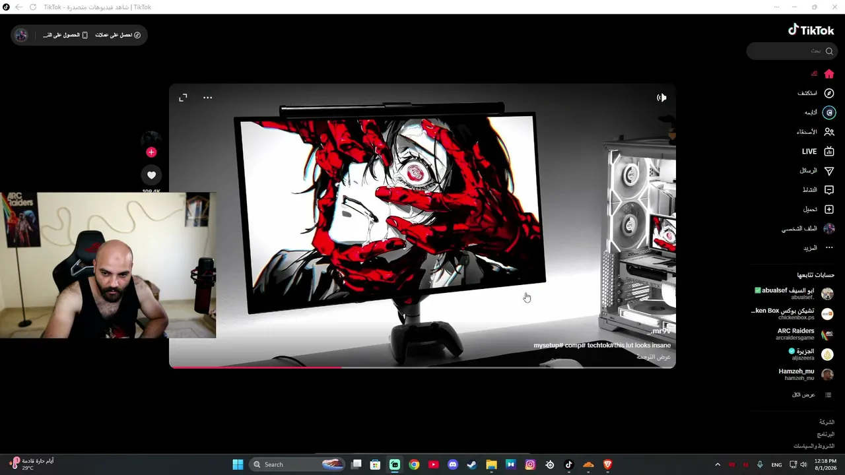The width and height of the screenshot is (845, 475).
Task: Expand the video to fullscreen
Action: [183, 98]
